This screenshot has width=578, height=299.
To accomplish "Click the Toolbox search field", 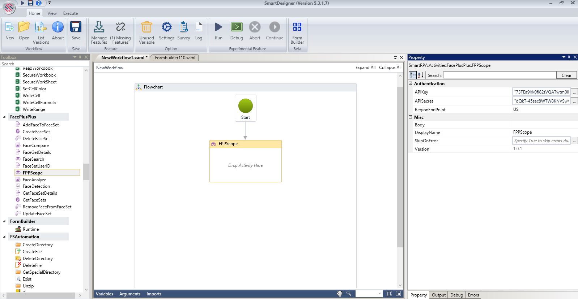I will click(x=42, y=64).
